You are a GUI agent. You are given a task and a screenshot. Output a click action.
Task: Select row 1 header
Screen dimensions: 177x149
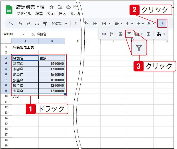pyautogui.click(x=6, y=47)
